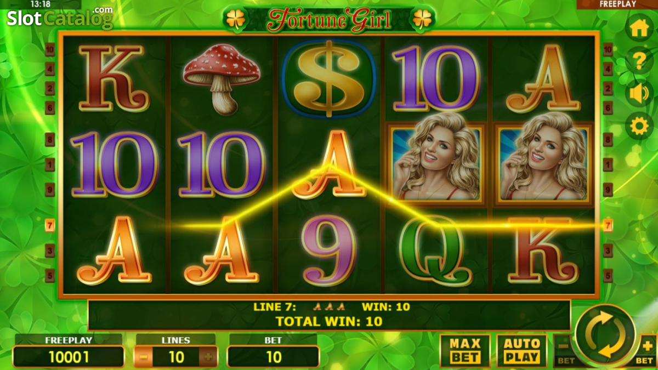Click payline 5 marker on right side

(x=608, y=275)
